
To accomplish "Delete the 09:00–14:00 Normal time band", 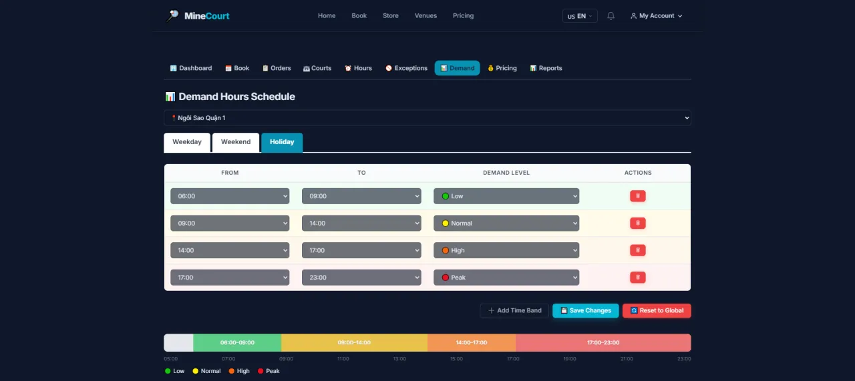I will [638, 223].
